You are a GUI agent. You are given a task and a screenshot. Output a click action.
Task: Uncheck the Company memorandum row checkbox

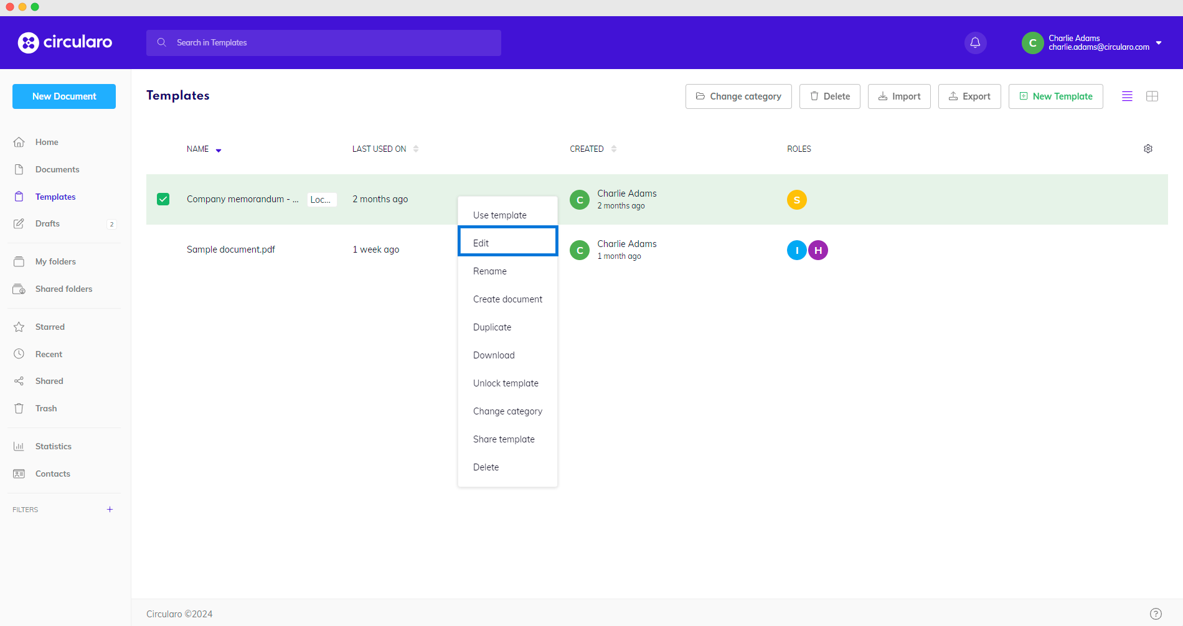(163, 199)
